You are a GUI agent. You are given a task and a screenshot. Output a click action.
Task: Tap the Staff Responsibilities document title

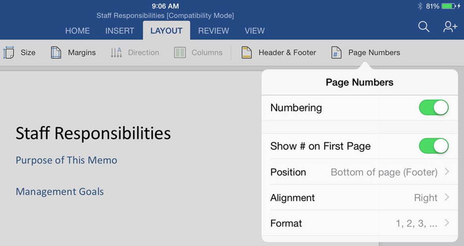pos(93,133)
